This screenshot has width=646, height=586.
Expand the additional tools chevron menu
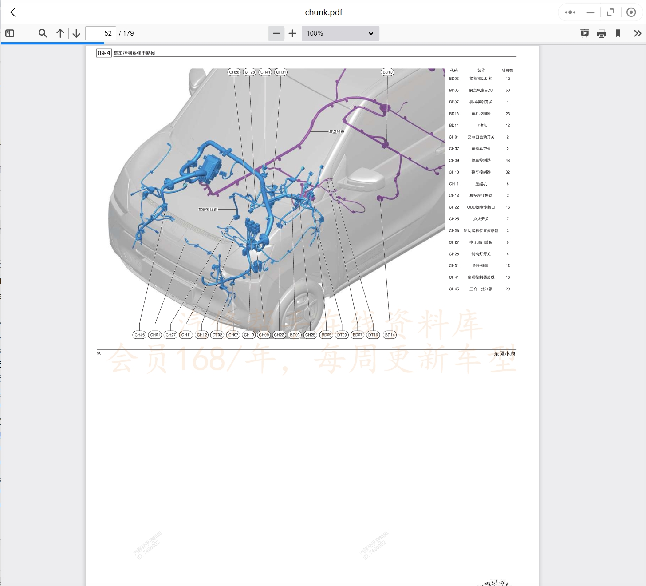[638, 33]
